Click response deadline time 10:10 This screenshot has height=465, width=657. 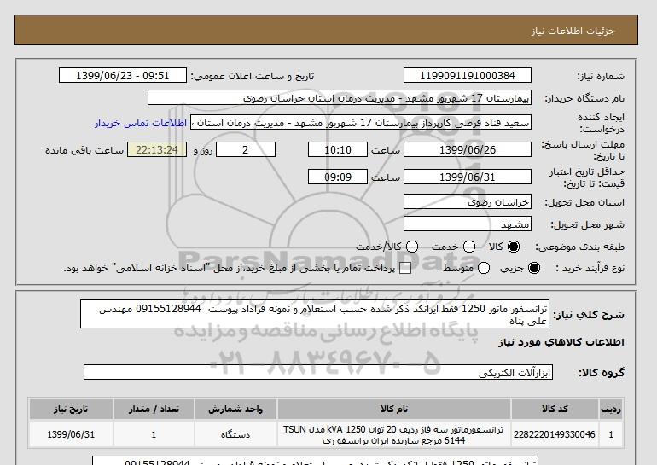tap(338, 149)
